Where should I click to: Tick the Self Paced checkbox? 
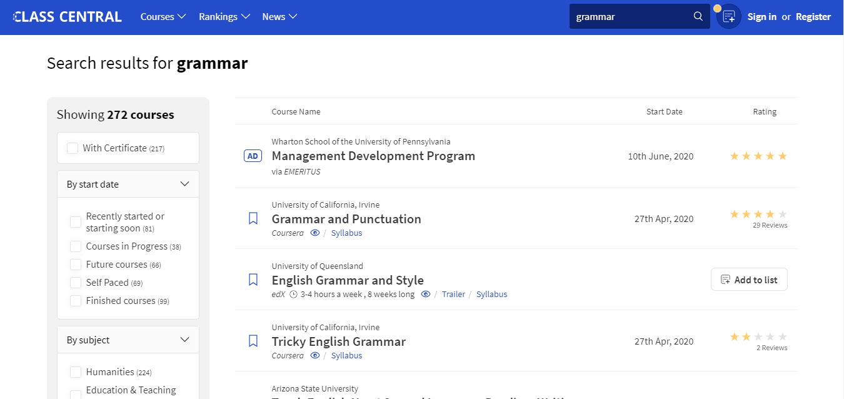pyautogui.click(x=76, y=283)
